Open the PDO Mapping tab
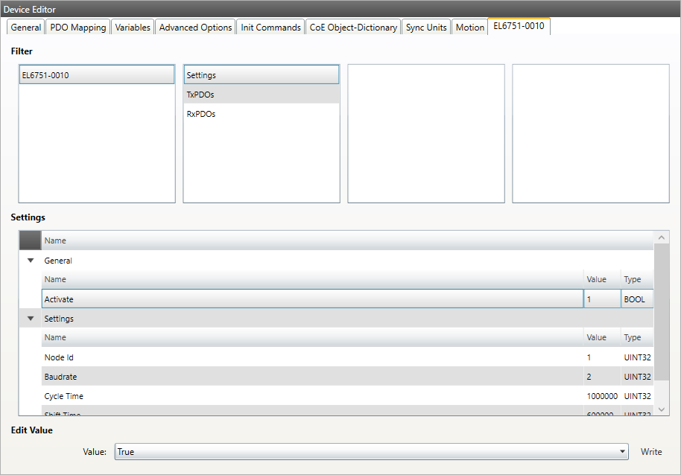 point(77,28)
